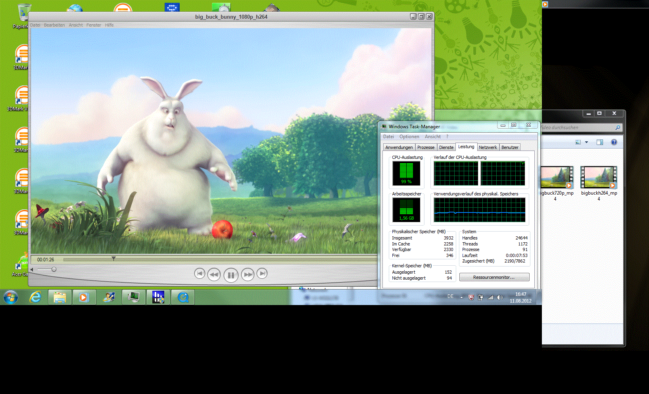Toggle the Explorer preview pane icon
649x394 pixels.
[600, 142]
